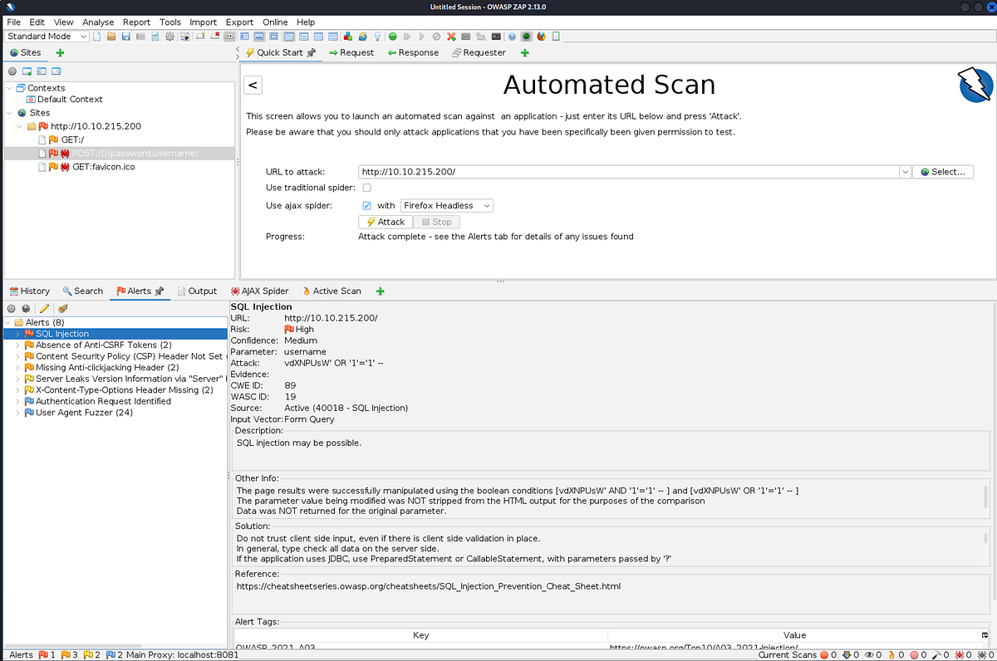Open the Options gear icon in toolbar

coord(169,37)
